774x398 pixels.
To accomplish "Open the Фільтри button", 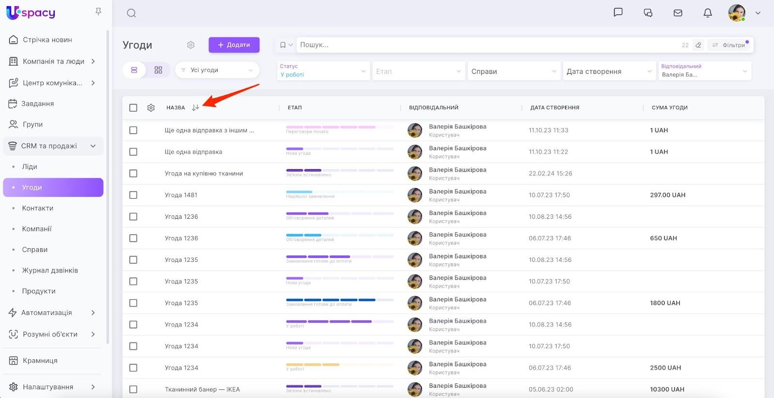I will tap(730, 45).
